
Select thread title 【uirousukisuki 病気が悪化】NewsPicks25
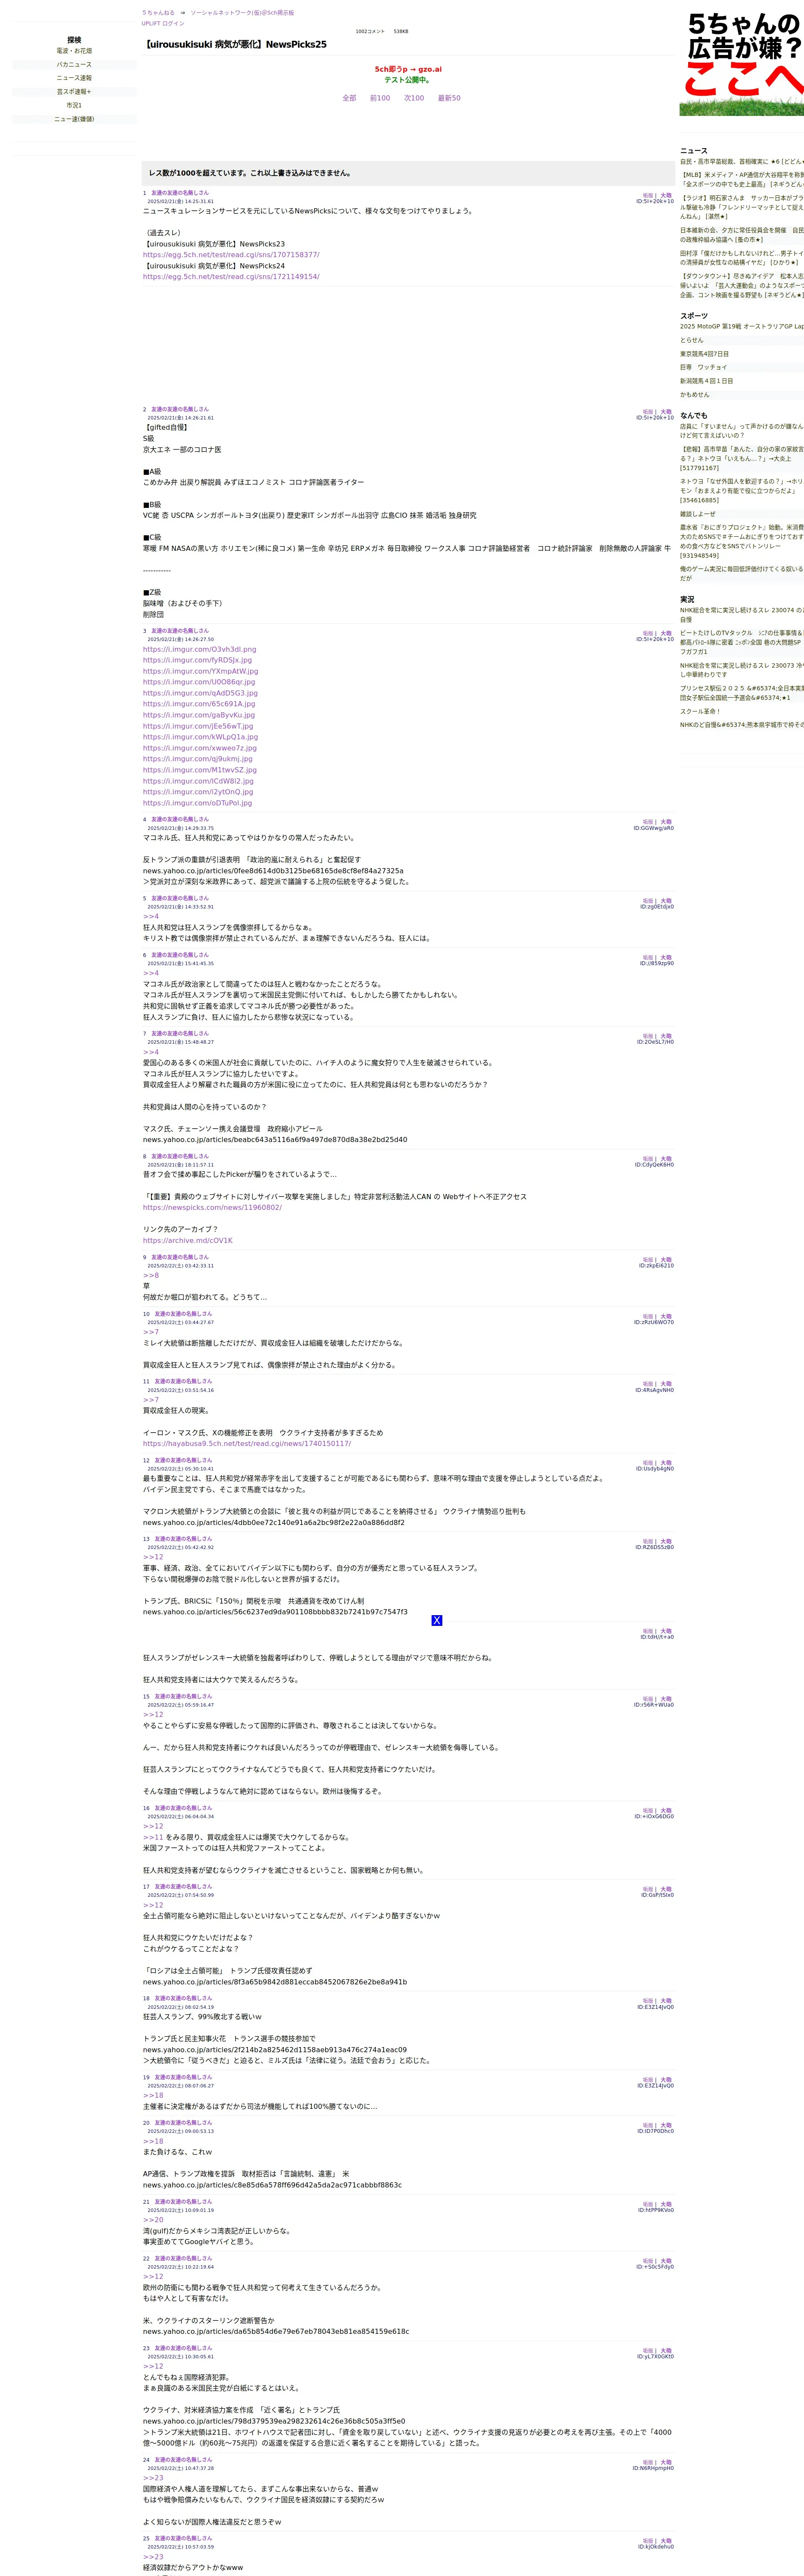236,44
